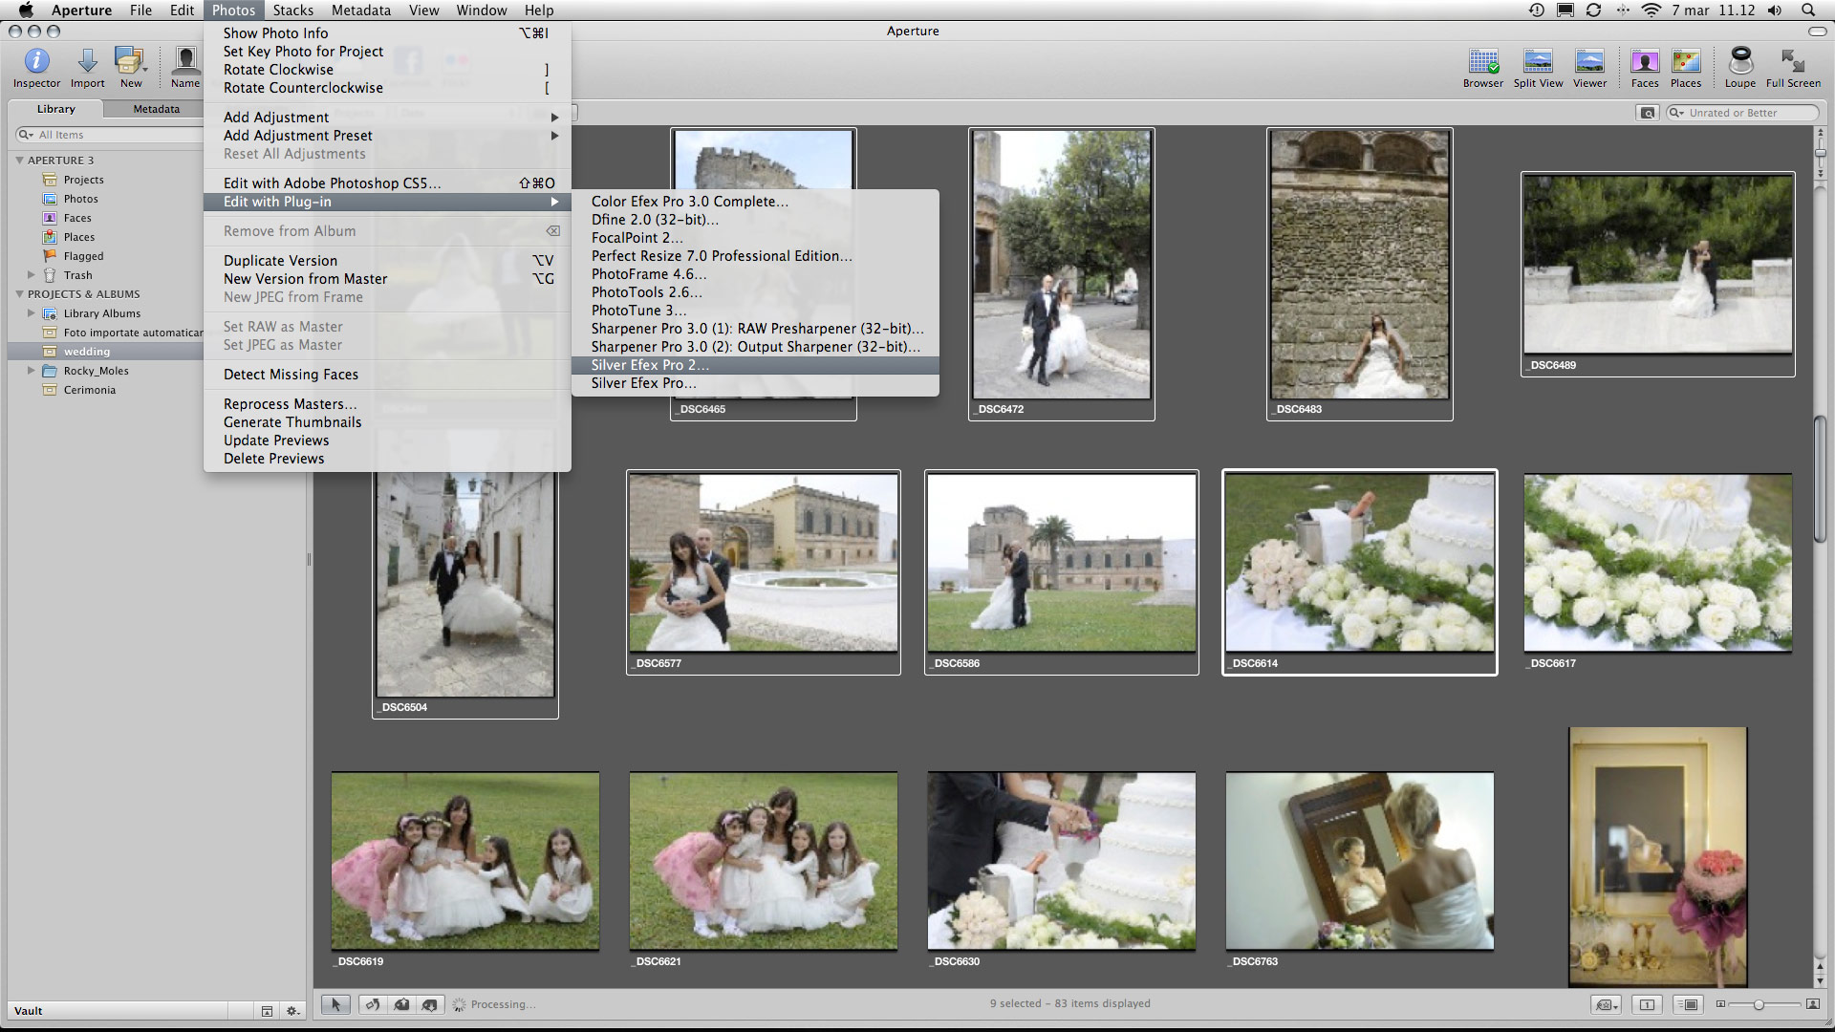This screenshot has height=1032, width=1835.
Task: Click the rotate tool in bottom bar
Action: point(373,1004)
